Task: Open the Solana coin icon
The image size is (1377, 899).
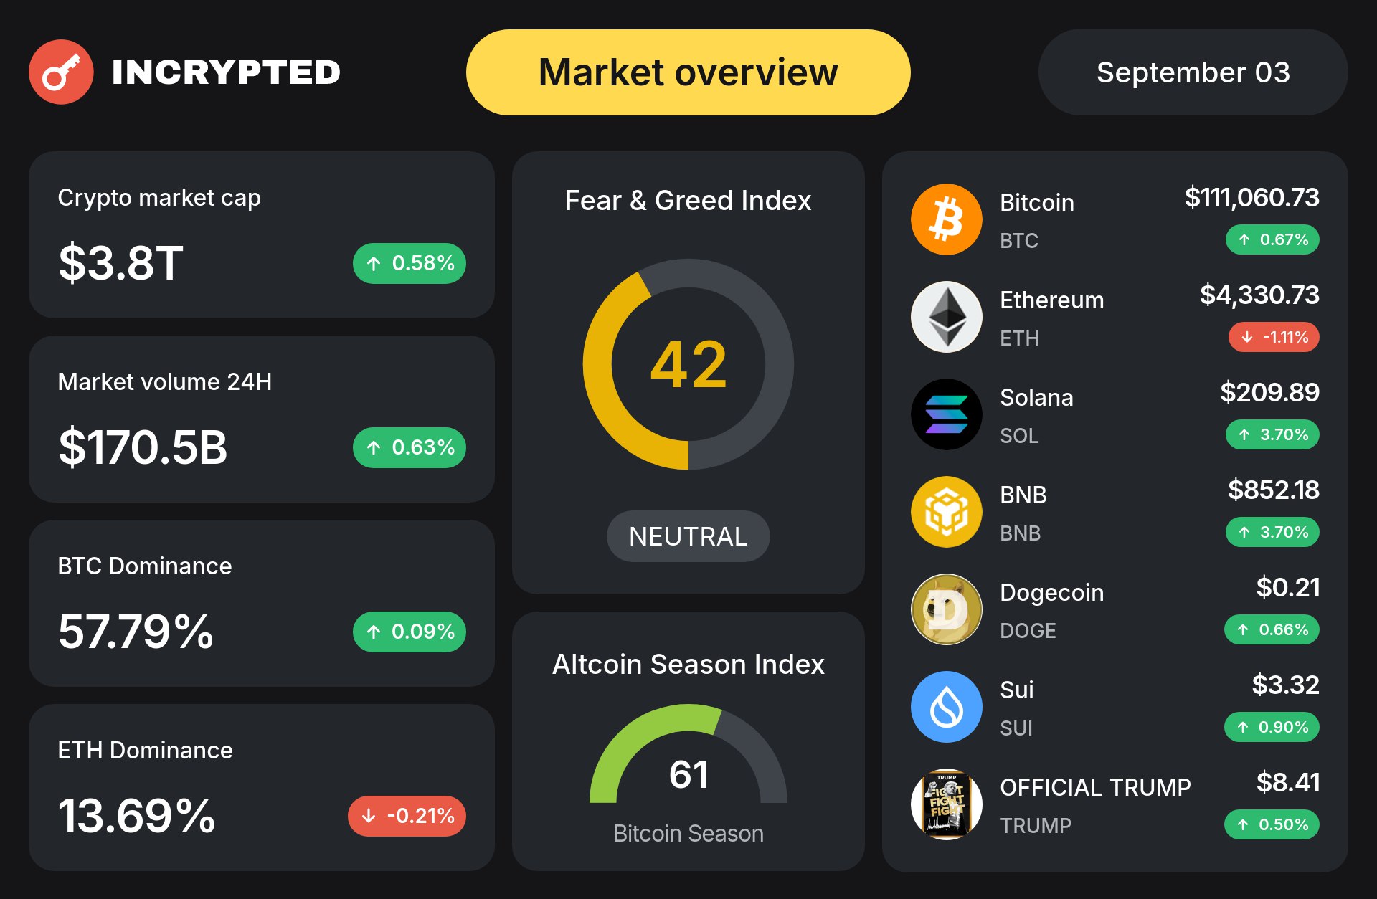Action: click(947, 414)
